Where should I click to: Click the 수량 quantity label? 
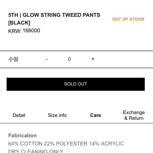(13, 59)
